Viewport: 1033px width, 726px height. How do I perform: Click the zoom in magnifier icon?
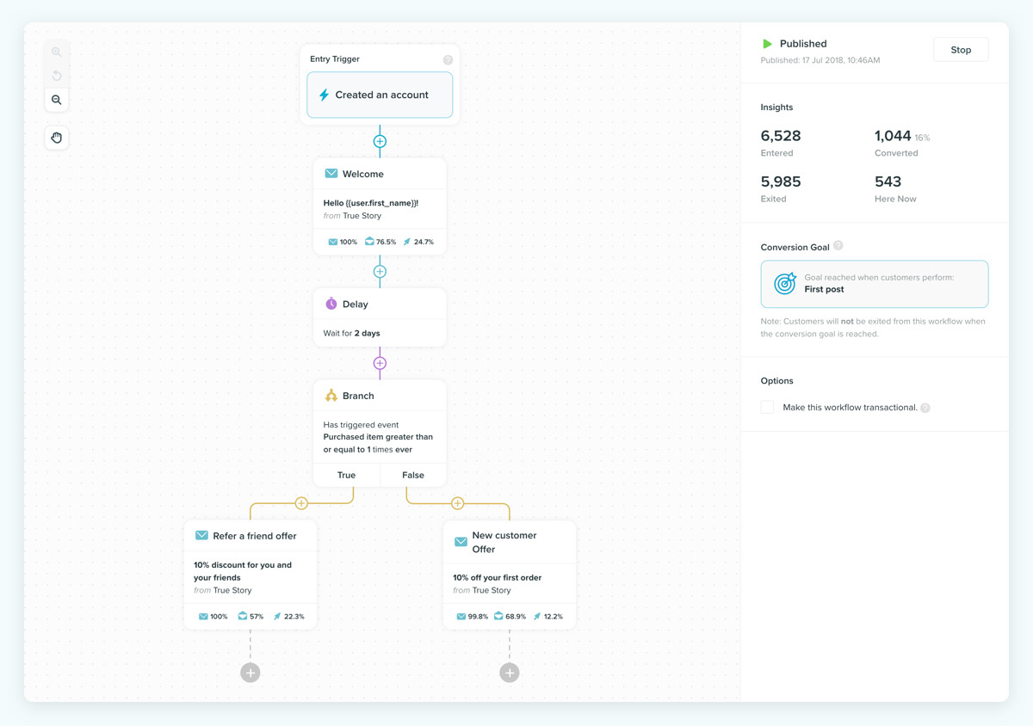57,52
